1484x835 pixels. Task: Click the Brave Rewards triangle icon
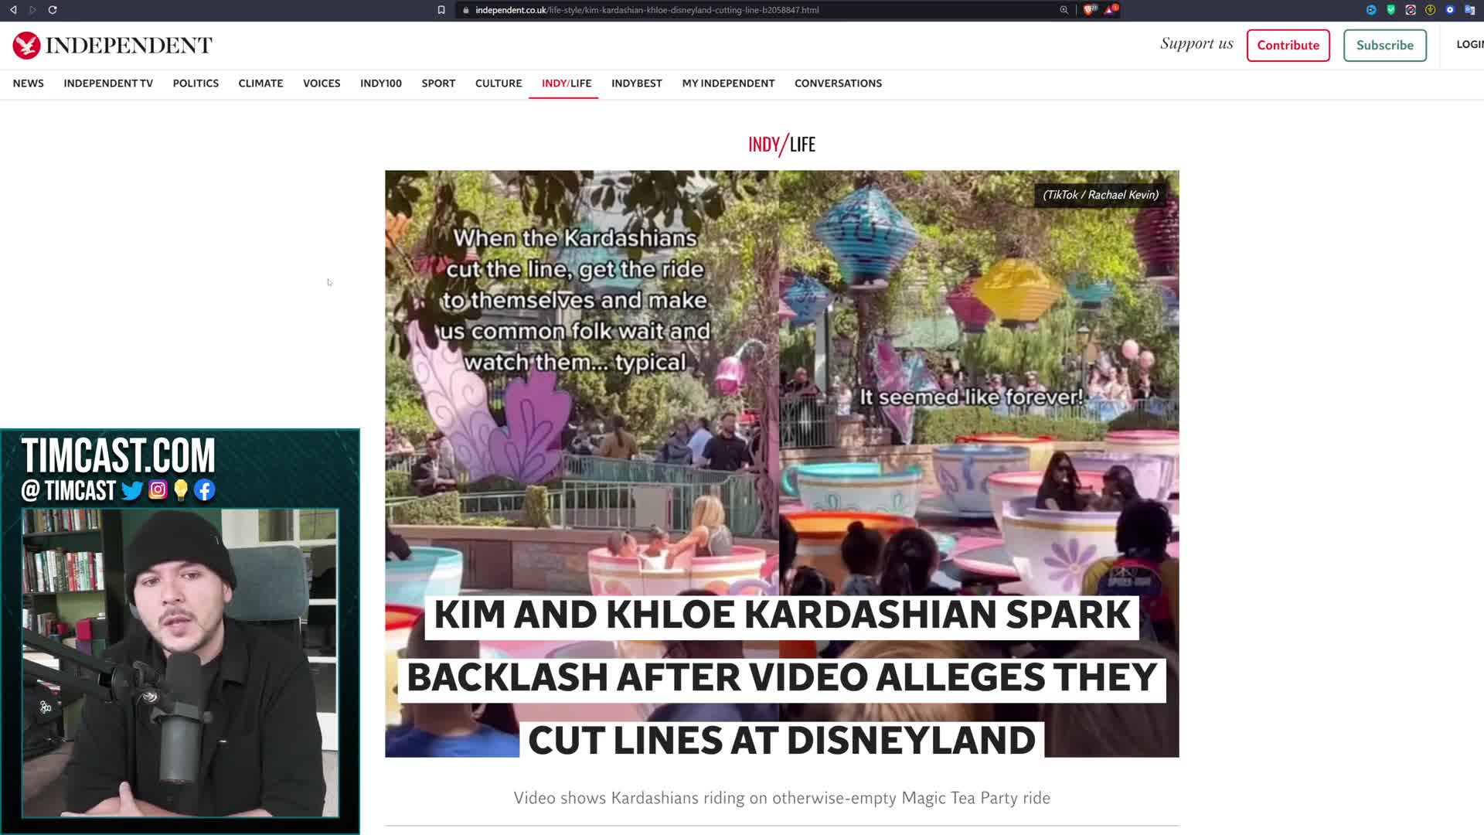coord(1111,10)
